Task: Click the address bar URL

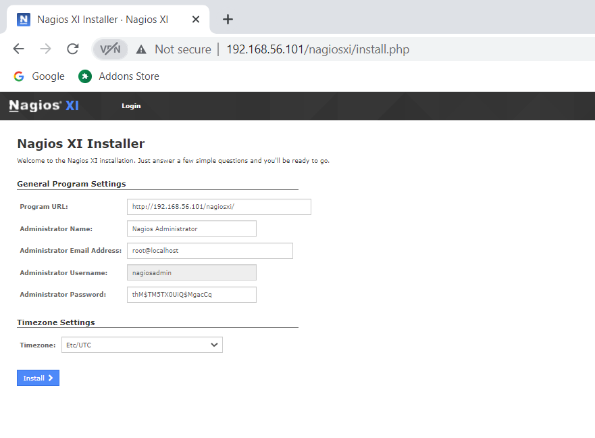Action: click(318, 49)
